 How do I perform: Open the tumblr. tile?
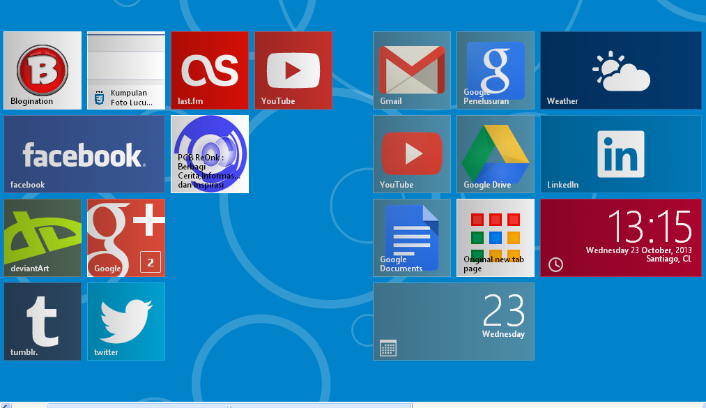pyautogui.click(x=43, y=322)
